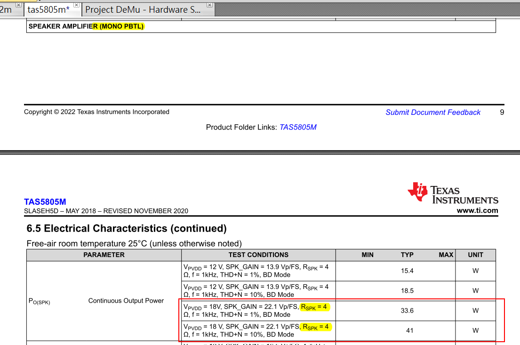Click the PARAMETER column header
This screenshot has width=520, height=345.
[x=104, y=255]
